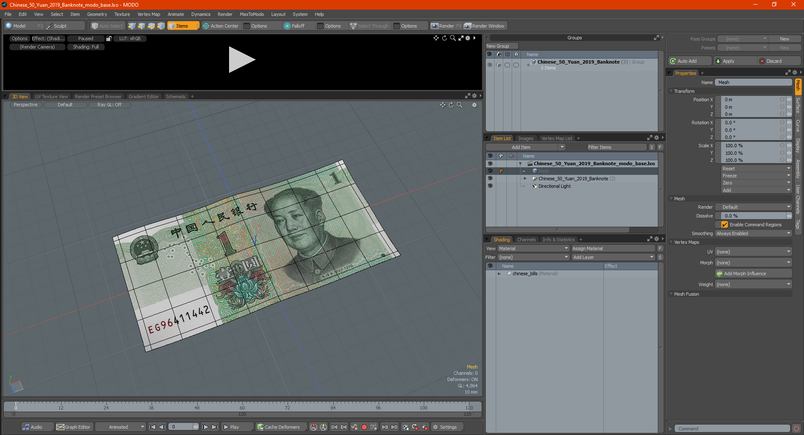
Task: Open the MaxToModo menu
Action: coord(252,14)
